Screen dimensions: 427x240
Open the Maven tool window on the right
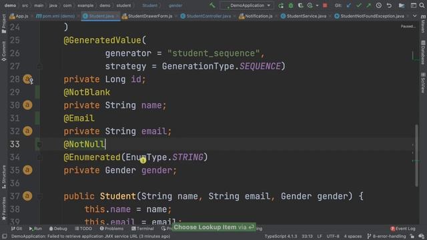[423, 24]
